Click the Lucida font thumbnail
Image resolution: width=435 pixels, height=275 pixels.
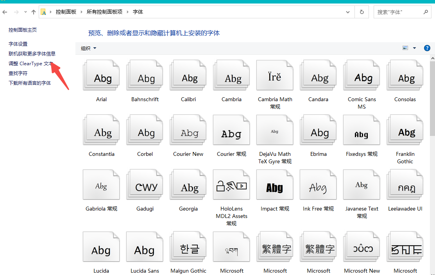101,247
